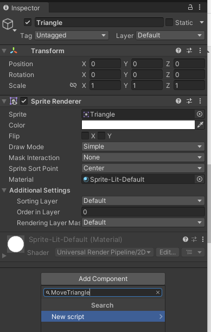This screenshot has height=332, width=211.
Task: Check the Flip X box
Action: coord(85,136)
